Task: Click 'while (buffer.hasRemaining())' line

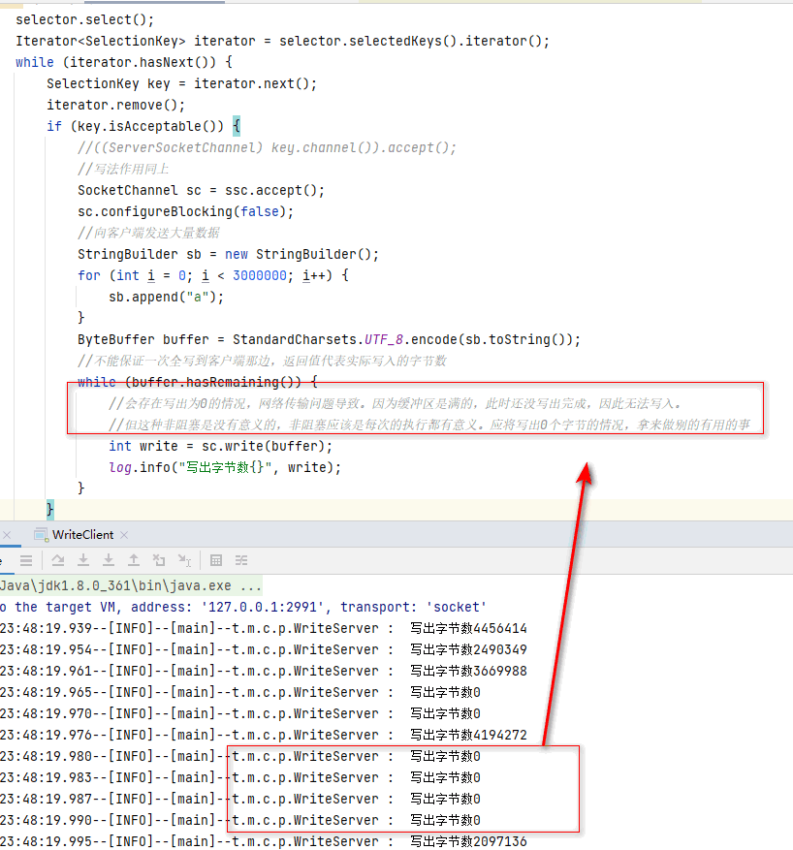Action: (x=198, y=382)
